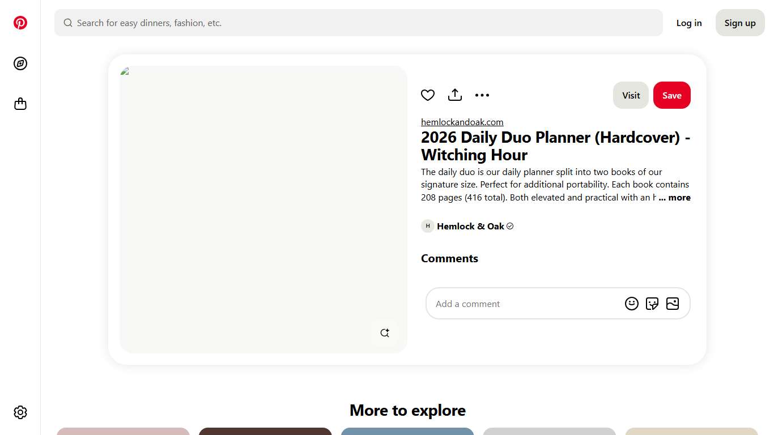Viewport: 774px width, 435px height.
Task: Open Shop using the bag sidebar icon
Action: (x=20, y=104)
